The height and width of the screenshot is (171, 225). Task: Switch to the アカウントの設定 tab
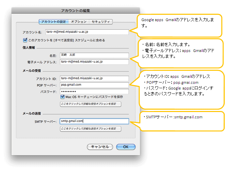(54, 22)
